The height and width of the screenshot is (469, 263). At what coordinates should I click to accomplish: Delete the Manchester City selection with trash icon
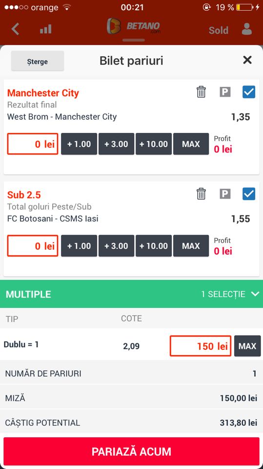tap(201, 92)
